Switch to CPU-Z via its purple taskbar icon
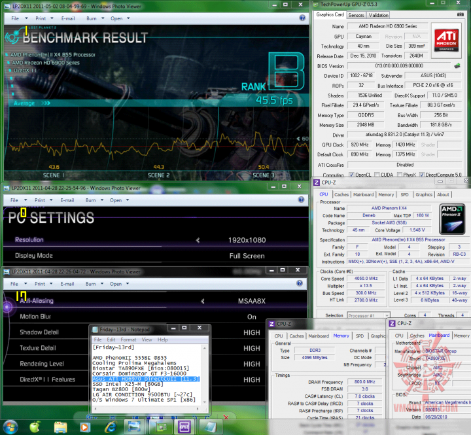 [184, 427]
